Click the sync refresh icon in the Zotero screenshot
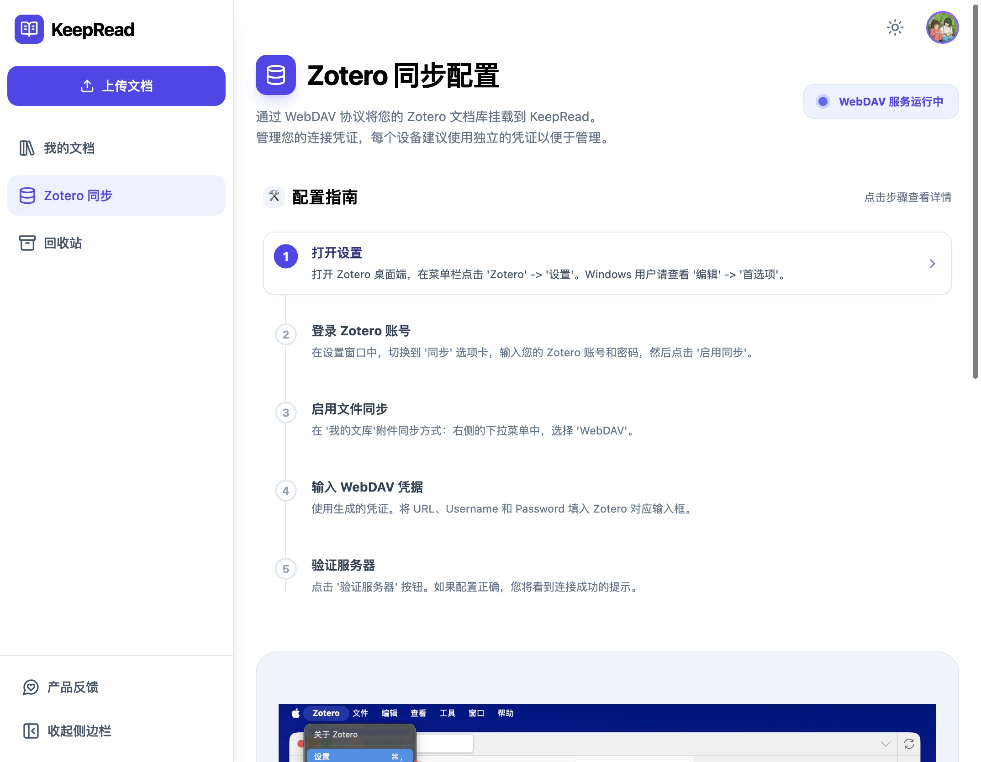This screenshot has width=981, height=762. click(x=909, y=744)
